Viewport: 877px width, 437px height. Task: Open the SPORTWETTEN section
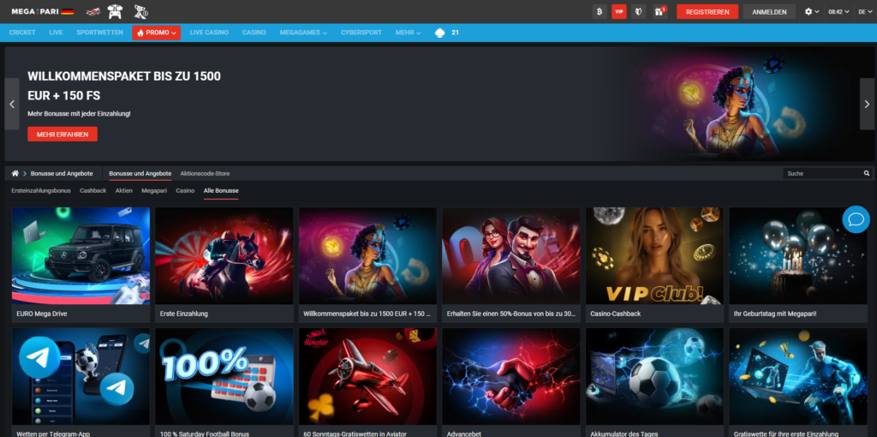tap(99, 33)
